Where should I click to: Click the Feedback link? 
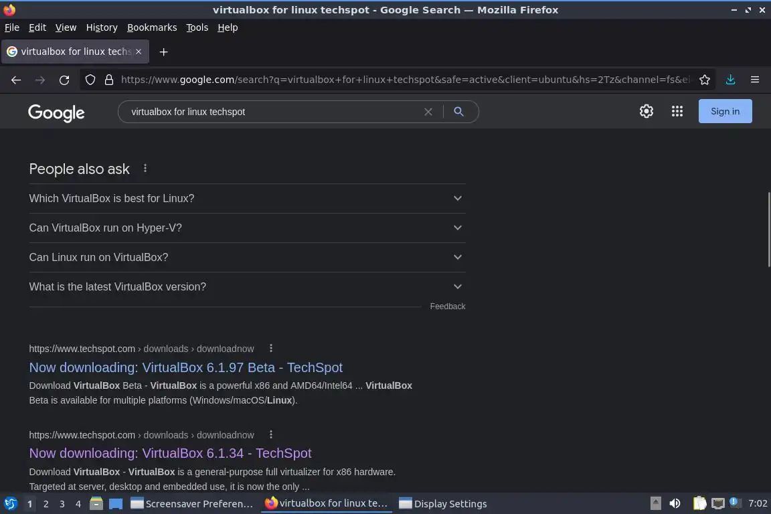(x=448, y=307)
